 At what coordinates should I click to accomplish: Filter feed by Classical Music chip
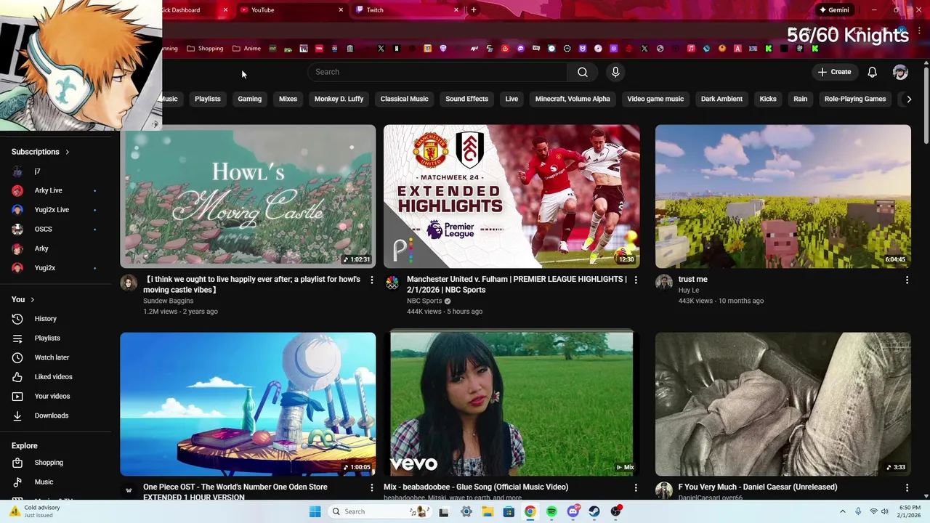(404, 99)
